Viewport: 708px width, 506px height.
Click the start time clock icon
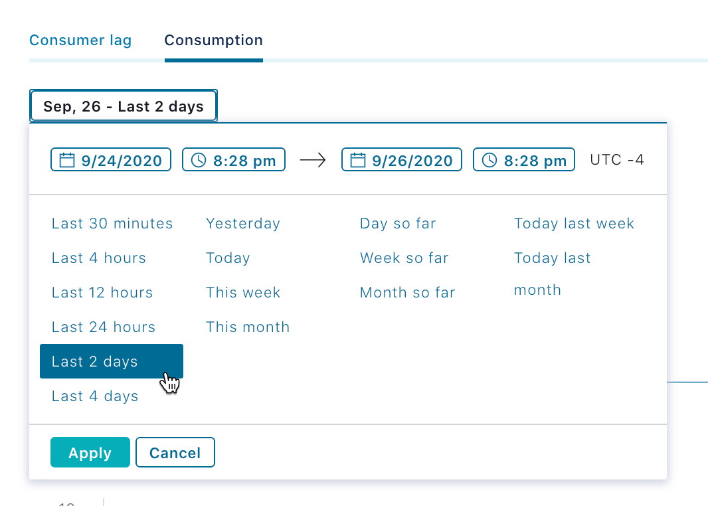(x=199, y=160)
